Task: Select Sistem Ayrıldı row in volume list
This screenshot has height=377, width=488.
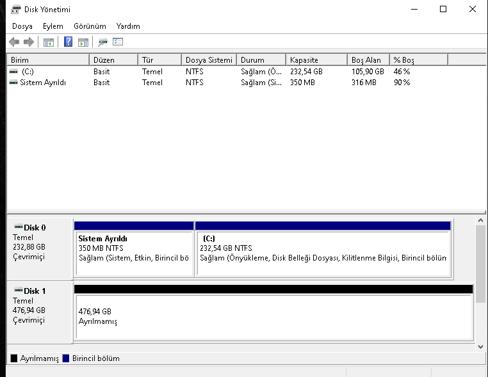Action: click(42, 83)
